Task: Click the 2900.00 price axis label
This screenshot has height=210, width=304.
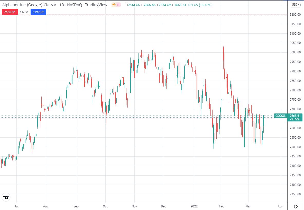Action: pos(295,71)
